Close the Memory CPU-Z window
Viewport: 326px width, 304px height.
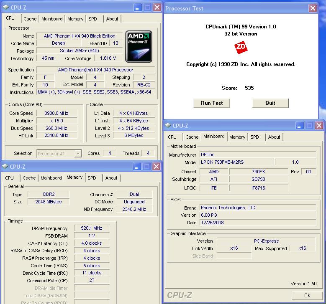[157, 167]
